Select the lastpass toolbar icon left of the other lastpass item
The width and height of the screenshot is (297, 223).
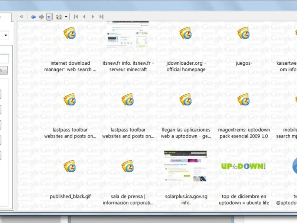click(x=70, y=99)
